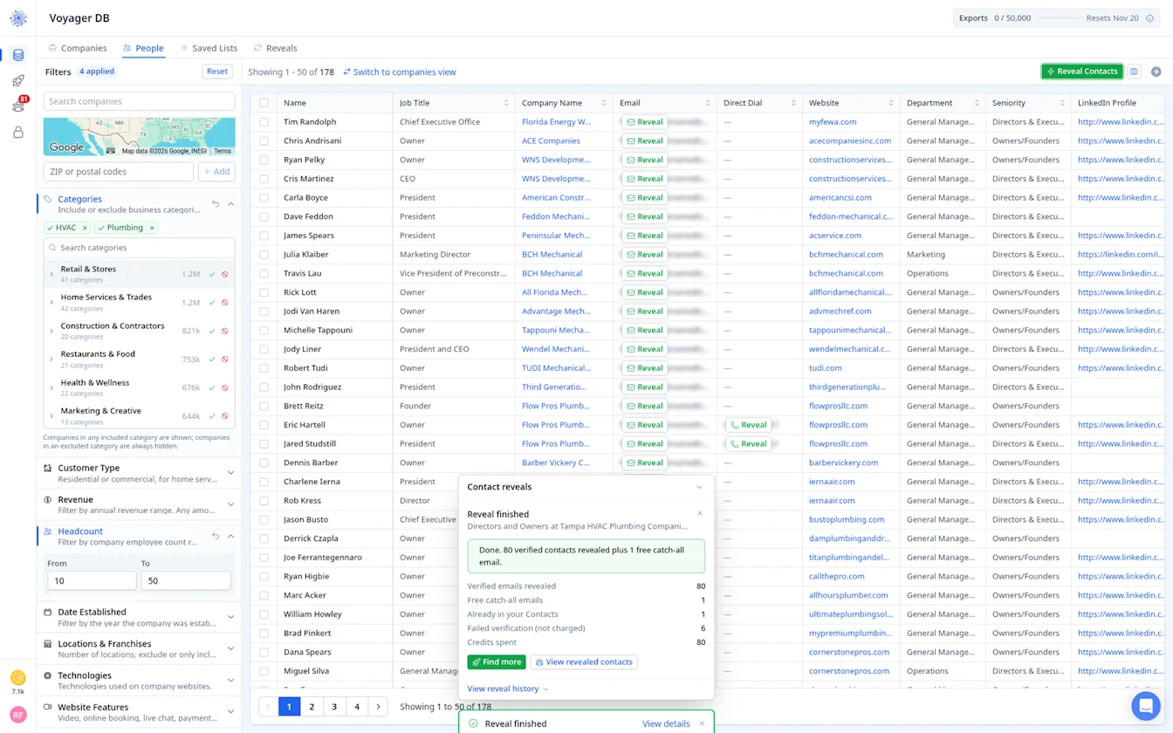The width and height of the screenshot is (1173, 733).
Task: Click the Headcount From field showing 10
Action: pyautogui.click(x=92, y=580)
